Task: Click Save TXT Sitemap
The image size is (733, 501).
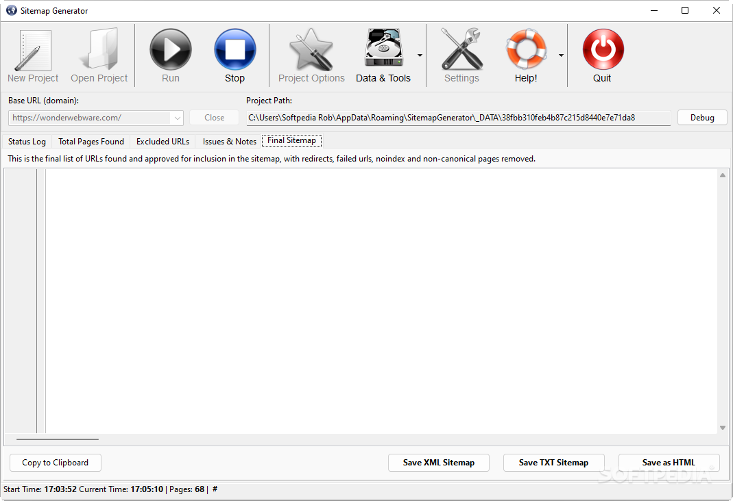Action: tap(553, 462)
